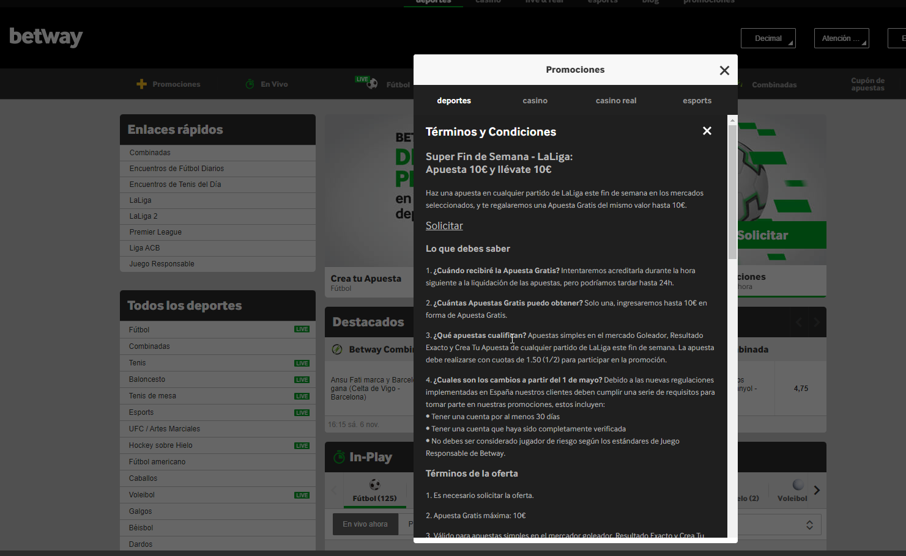Click LIVE badge next to Hockey sobre Hielo
Screen dimensions: 906x556
coord(302,445)
